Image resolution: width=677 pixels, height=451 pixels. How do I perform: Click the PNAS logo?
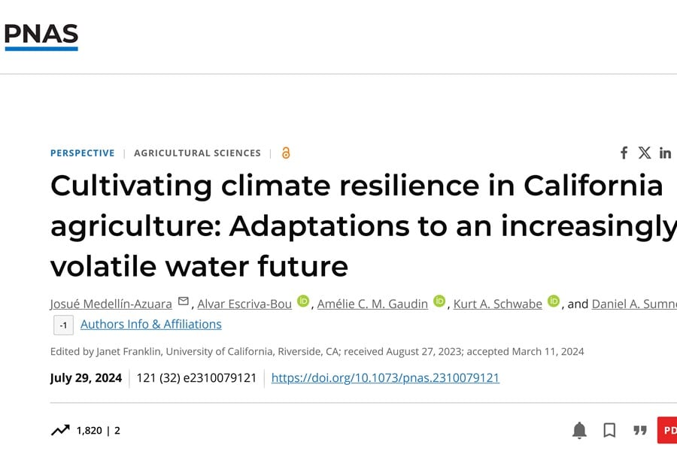pyautogui.click(x=41, y=36)
